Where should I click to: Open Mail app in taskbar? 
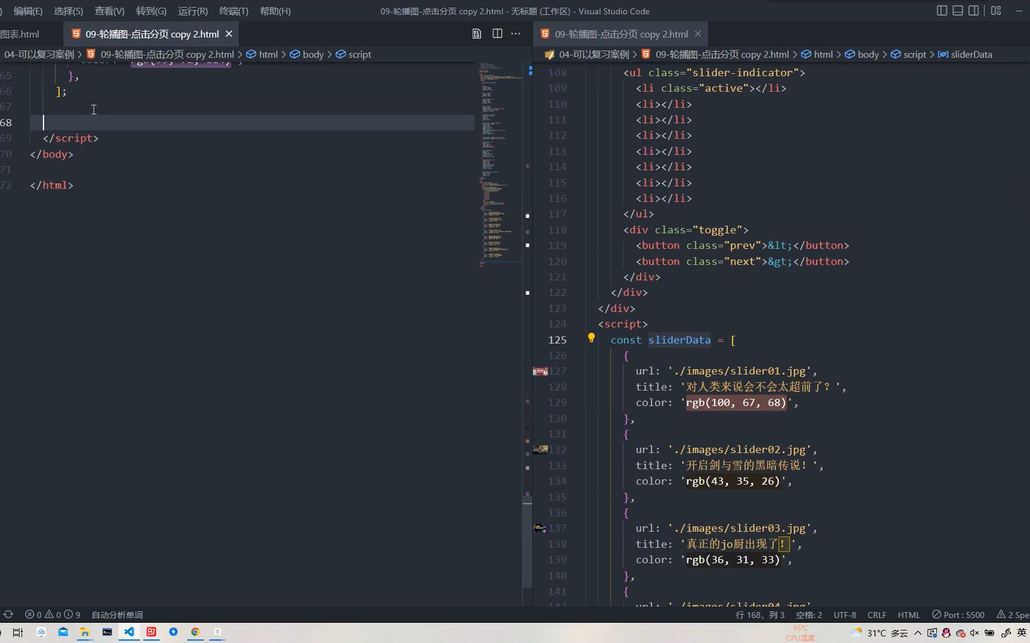63,632
